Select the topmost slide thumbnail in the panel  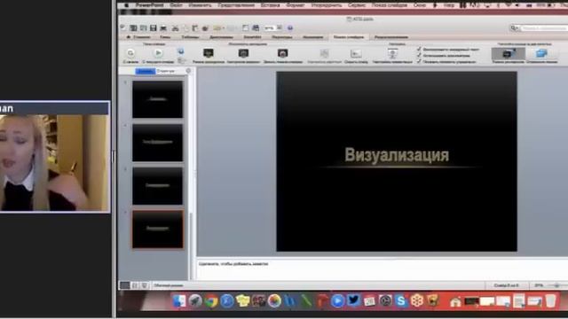coord(158,99)
